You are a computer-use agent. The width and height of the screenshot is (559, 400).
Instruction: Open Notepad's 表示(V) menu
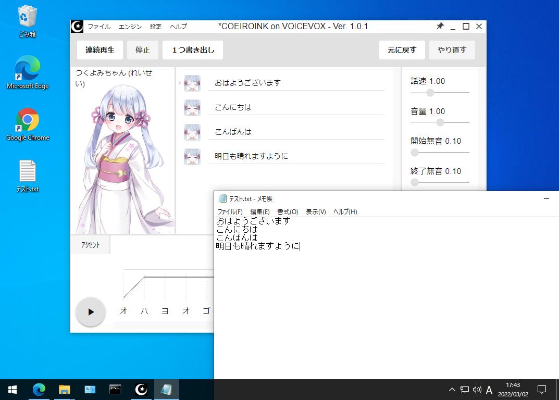[316, 212]
